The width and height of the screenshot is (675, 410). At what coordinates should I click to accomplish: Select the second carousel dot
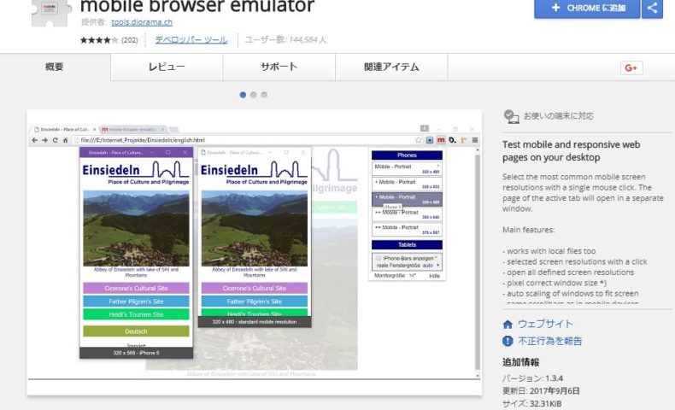[x=254, y=95]
